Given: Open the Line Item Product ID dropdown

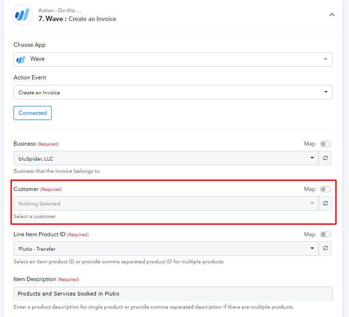Looking at the screenshot, I should point(166,248).
